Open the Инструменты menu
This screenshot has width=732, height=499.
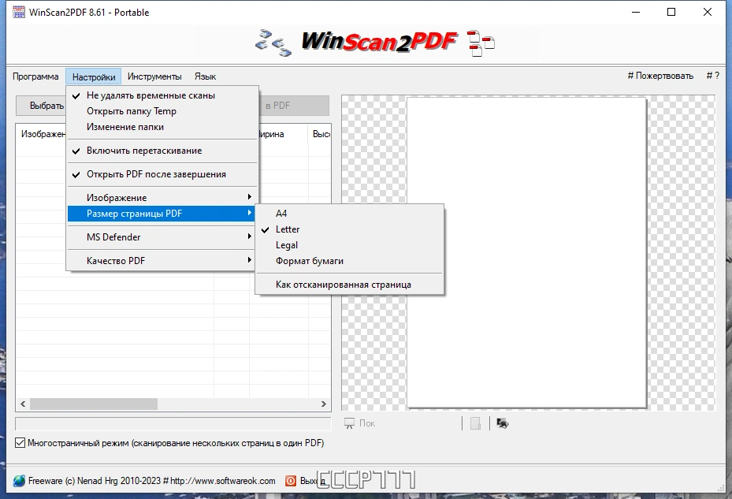pos(154,76)
